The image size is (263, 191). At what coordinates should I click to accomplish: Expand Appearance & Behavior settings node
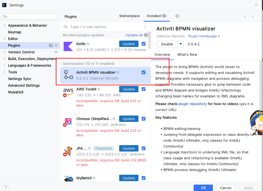click(5, 25)
